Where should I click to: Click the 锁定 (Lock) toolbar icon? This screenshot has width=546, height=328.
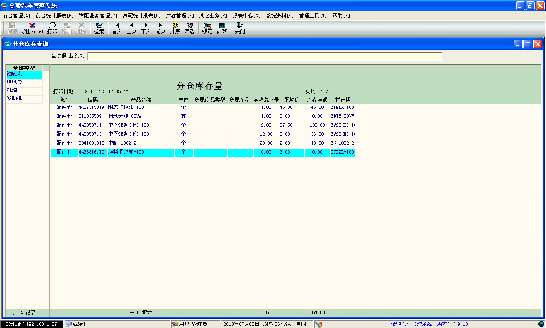click(208, 28)
